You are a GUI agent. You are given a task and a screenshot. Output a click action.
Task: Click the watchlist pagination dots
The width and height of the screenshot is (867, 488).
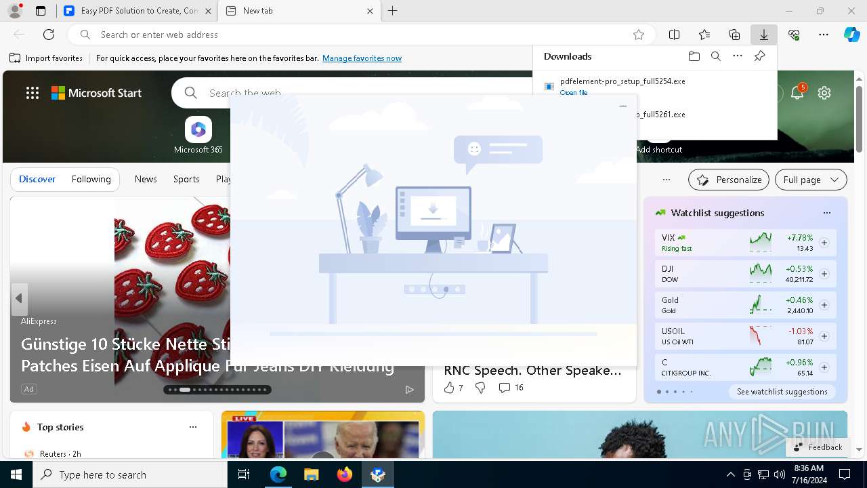675,392
